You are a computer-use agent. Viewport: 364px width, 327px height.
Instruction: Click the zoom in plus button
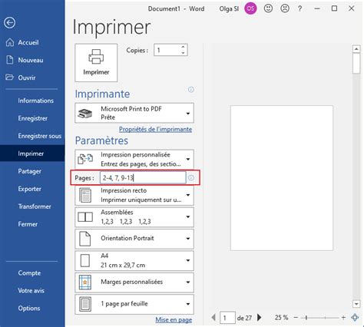tap(343, 318)
